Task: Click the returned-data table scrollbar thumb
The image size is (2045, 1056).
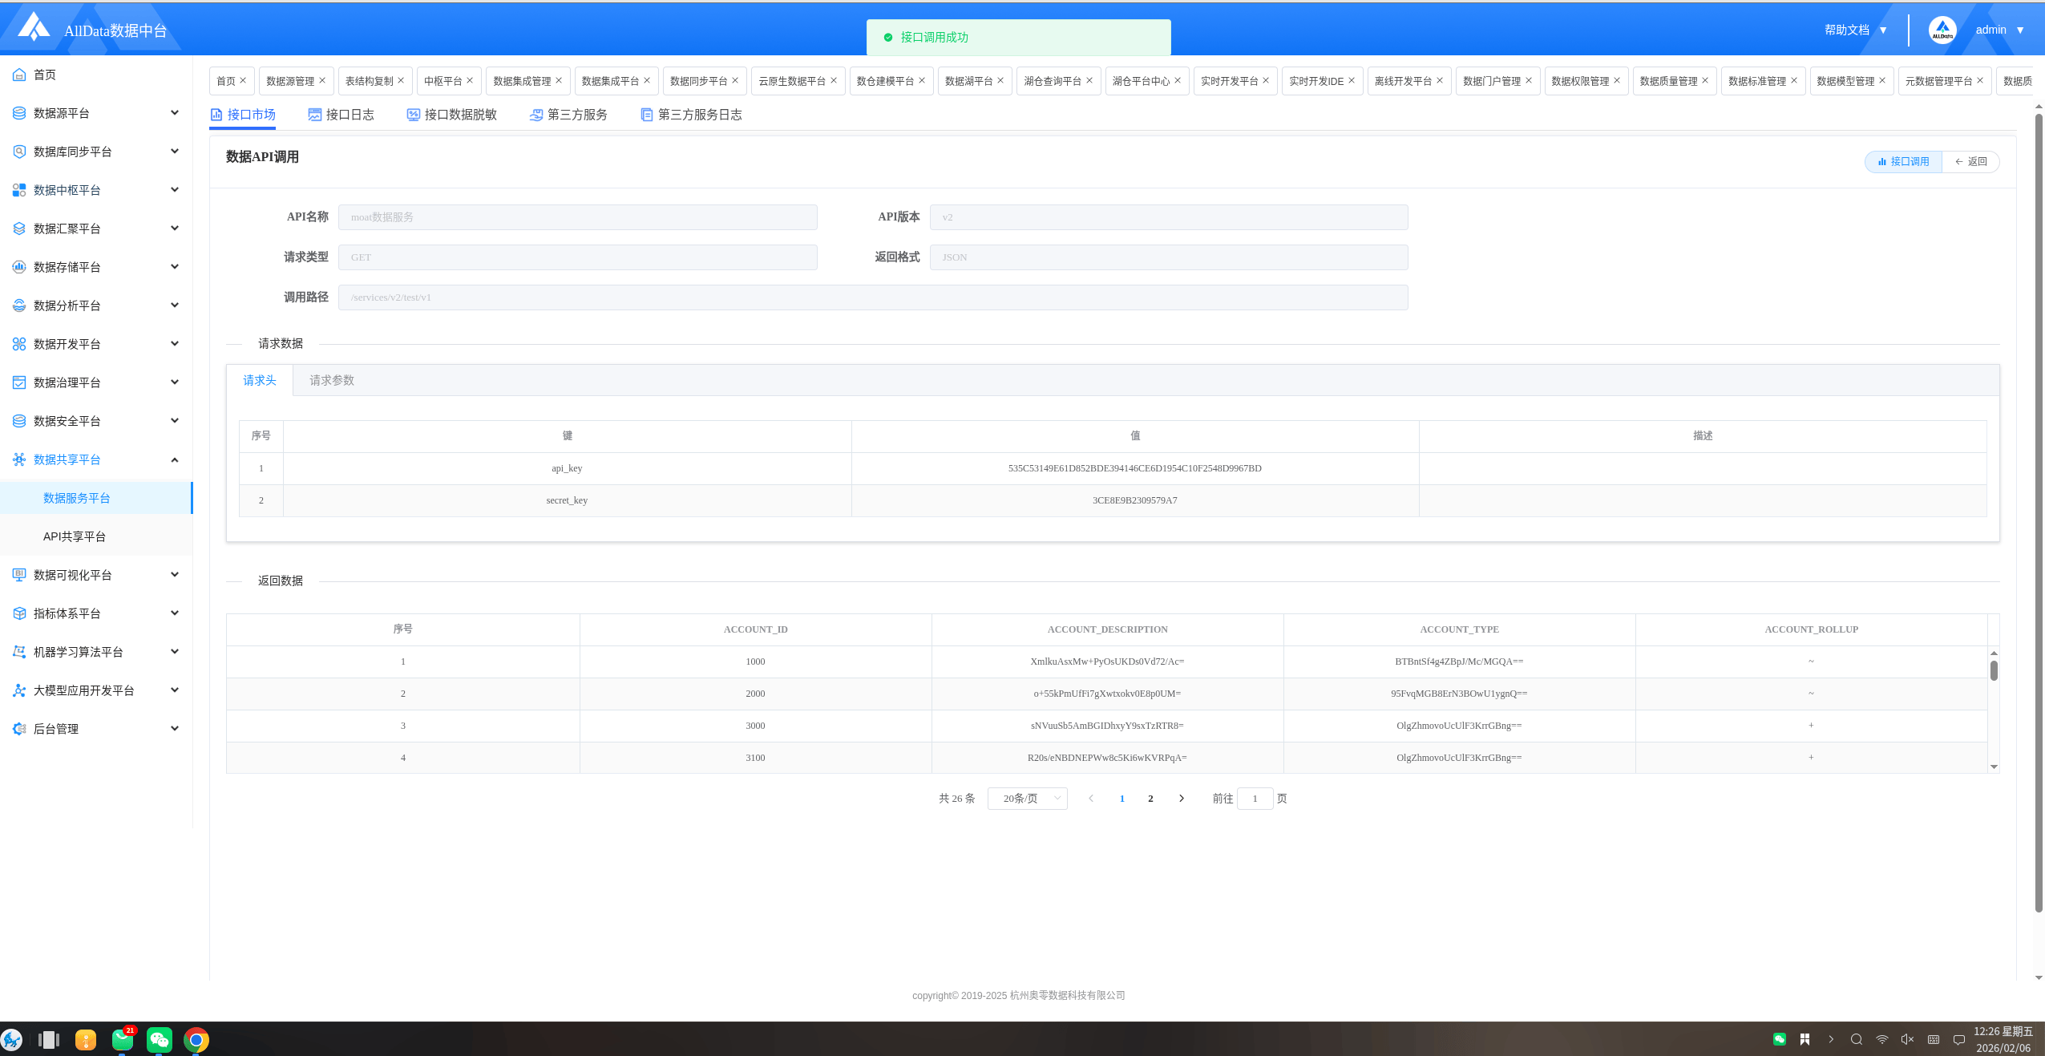Action: tap(1994, 670)
